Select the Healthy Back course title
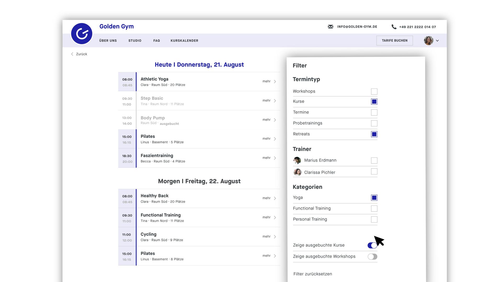This screenshot has height=282, width=502. pyautogui.click(x=155, y=196)
